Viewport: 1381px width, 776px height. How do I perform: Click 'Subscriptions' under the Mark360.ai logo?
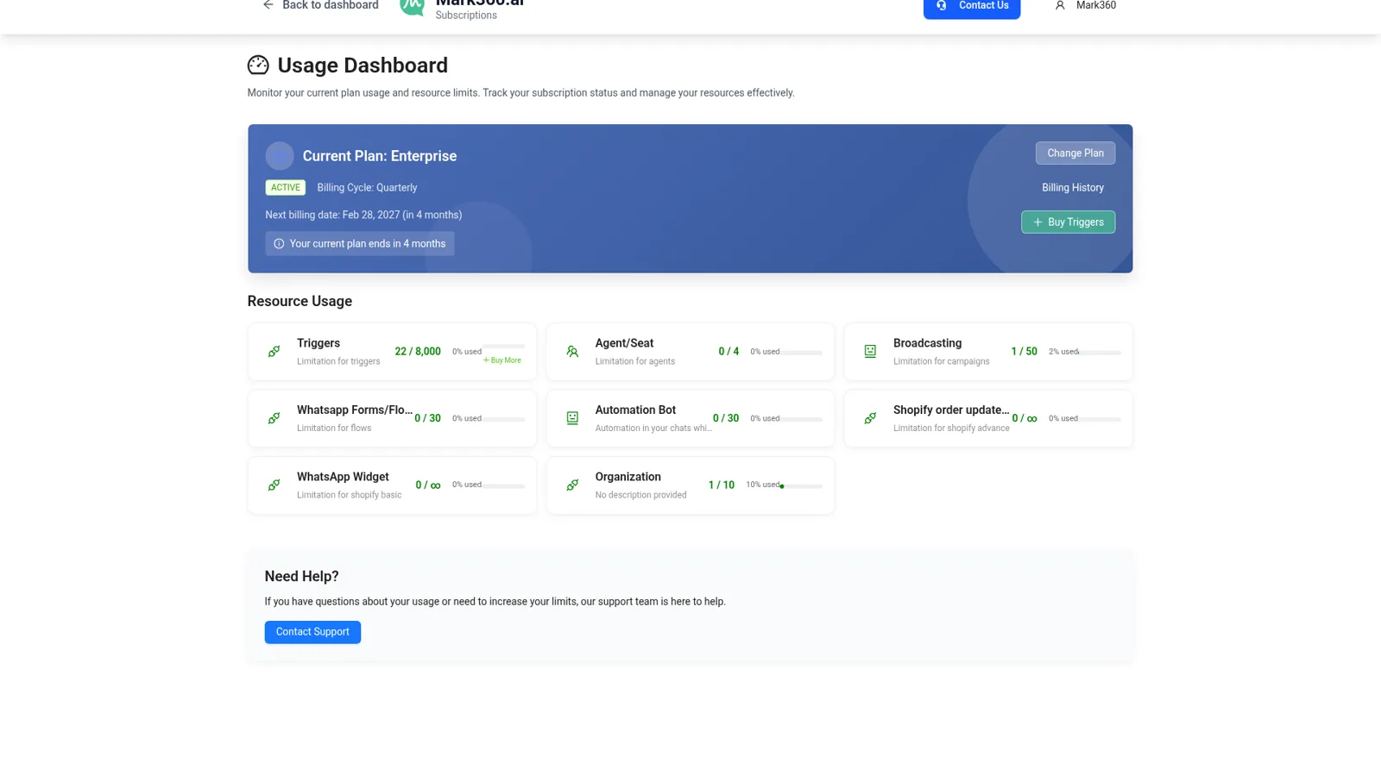click(466, 16)
